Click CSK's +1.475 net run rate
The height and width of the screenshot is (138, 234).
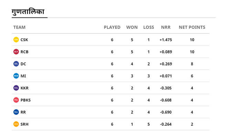coord(166,40)
